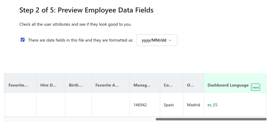This screenshot has height=126, width=273.
Task: Select the "Favorite A..." column header
Action: (107, 85)
